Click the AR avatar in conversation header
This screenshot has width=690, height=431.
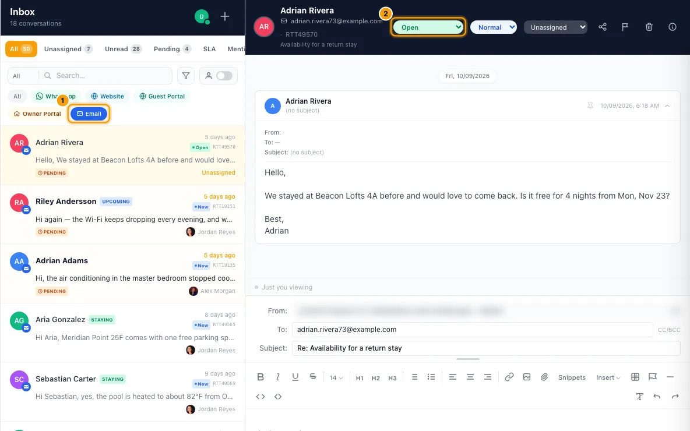[x=264, y=27]
